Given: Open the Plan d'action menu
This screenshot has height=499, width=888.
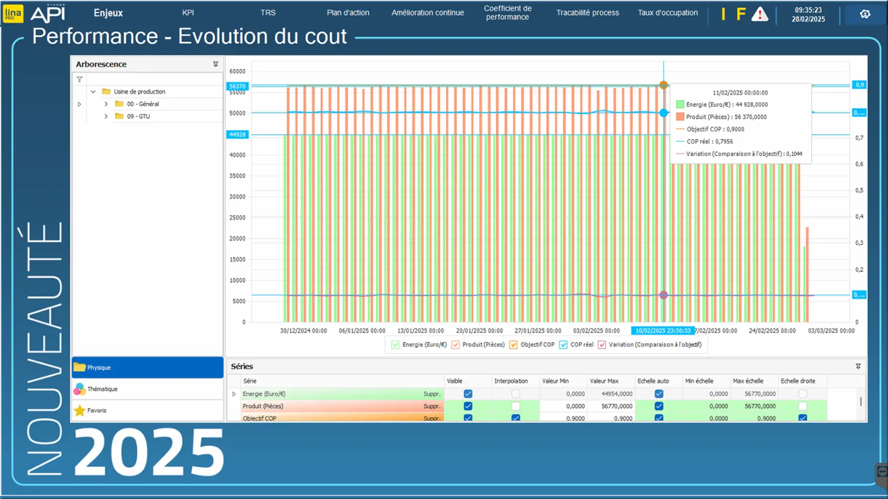Looking at the screenshot, I should pos(348,13).
